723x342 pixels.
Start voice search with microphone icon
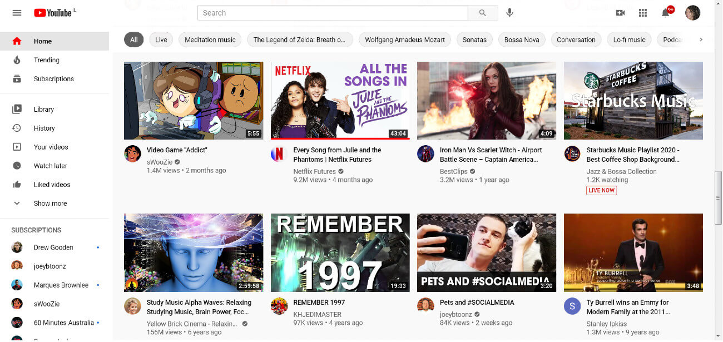pos(509,13)
